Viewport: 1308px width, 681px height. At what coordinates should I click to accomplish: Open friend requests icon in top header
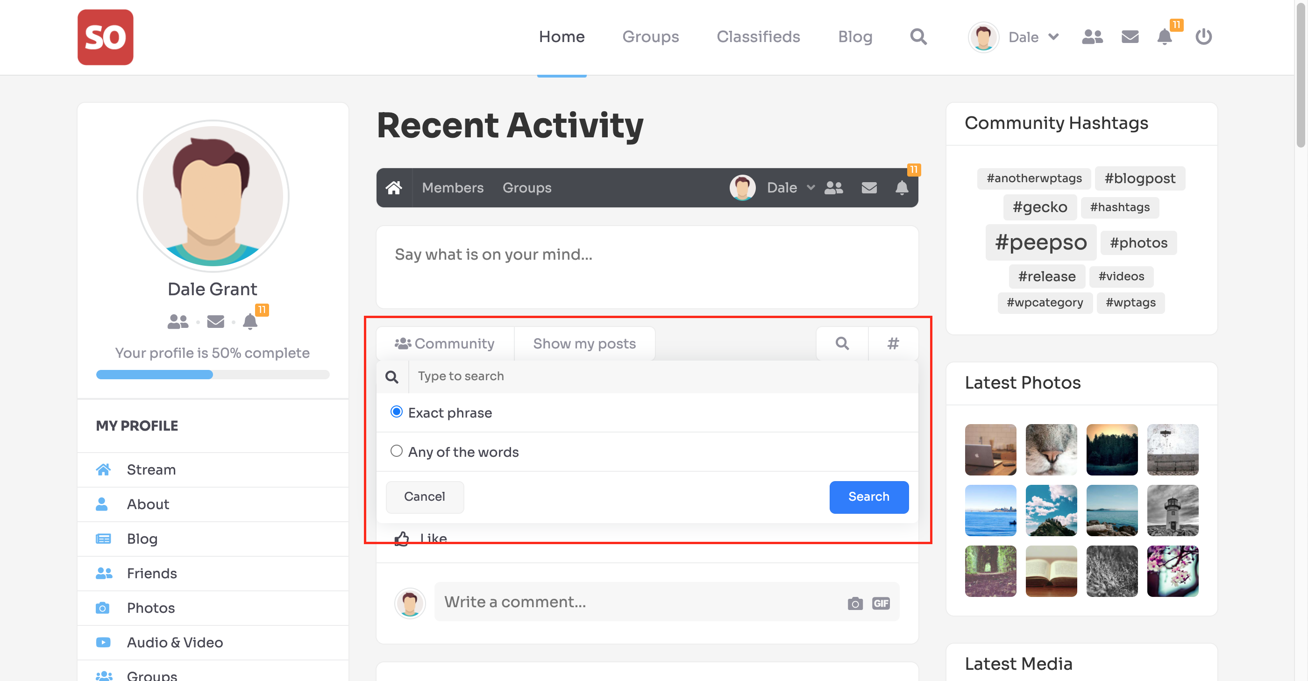[1092, 36]
